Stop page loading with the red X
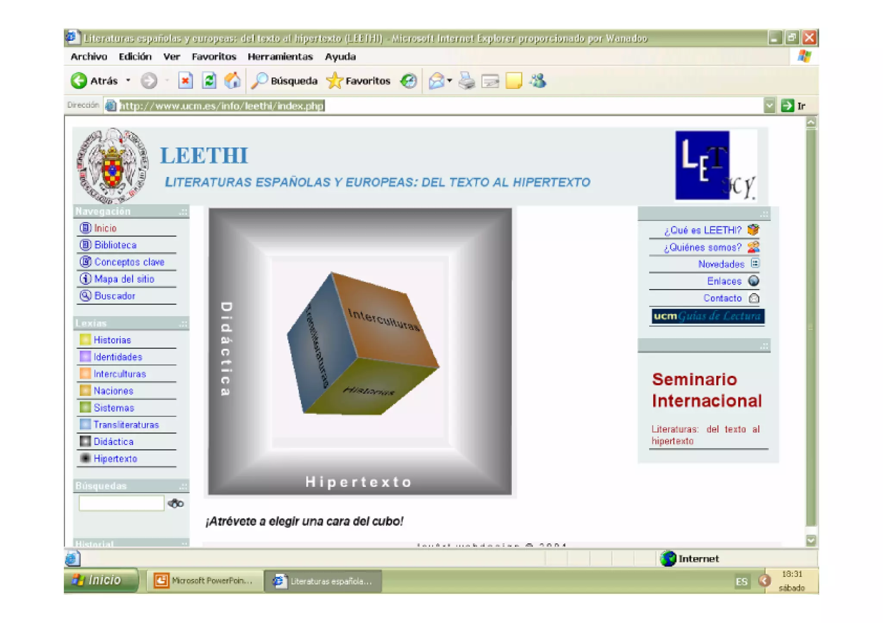The image size is (883, 623). click(x=185, y=81)
